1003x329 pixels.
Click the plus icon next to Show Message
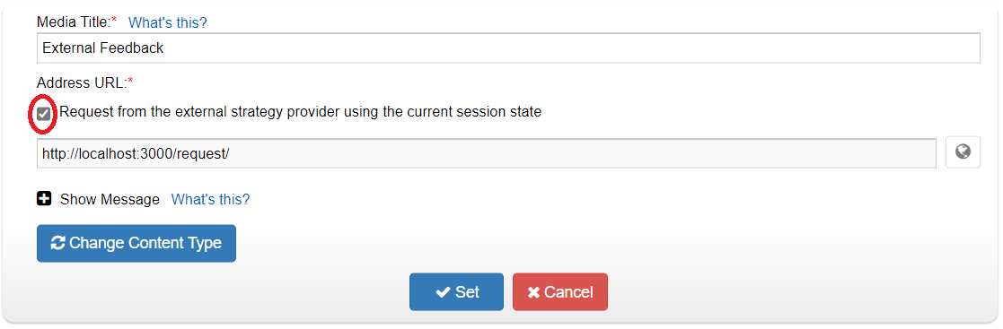(44, 199)
